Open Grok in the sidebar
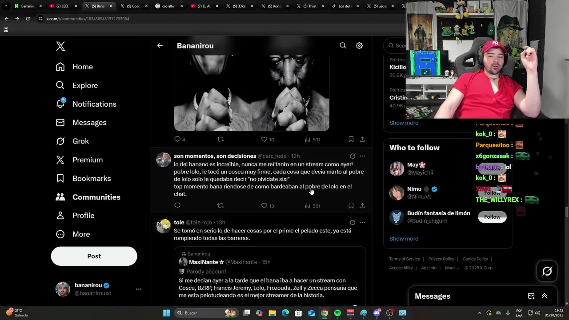 [x=72, y=141]
